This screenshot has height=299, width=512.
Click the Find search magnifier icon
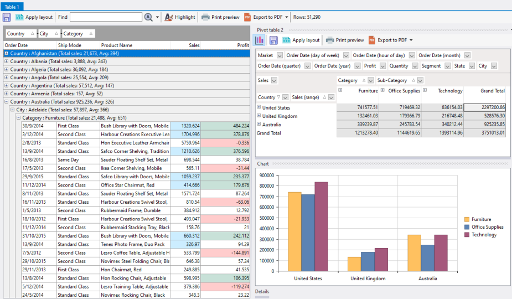(x=148, y=17)
